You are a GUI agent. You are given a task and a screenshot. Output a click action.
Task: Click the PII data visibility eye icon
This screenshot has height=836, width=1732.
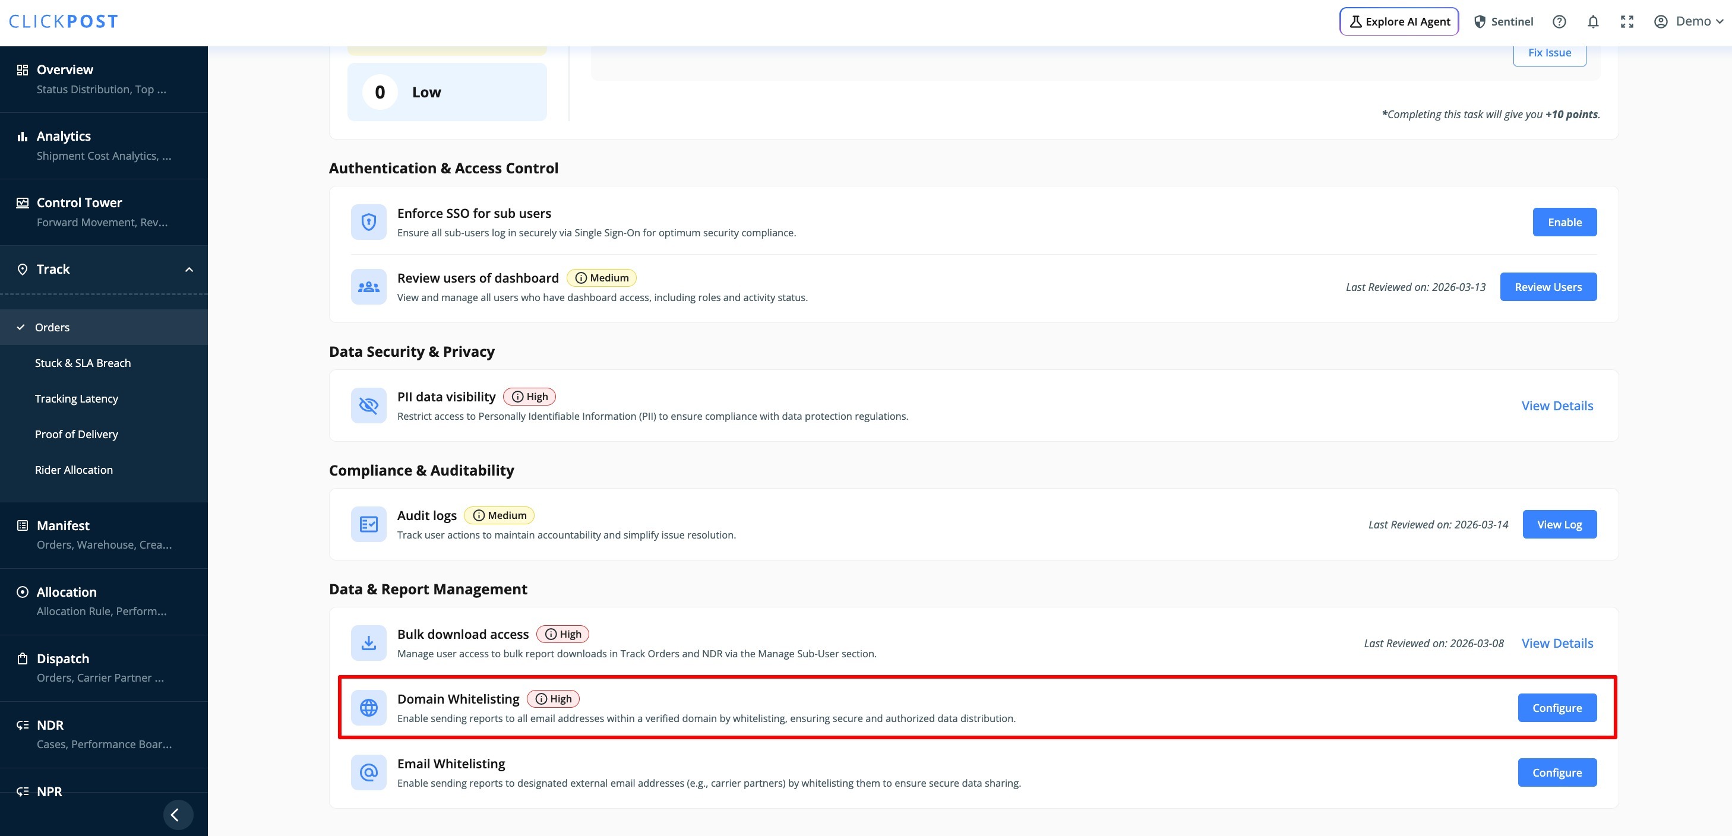tap(368, 405)
